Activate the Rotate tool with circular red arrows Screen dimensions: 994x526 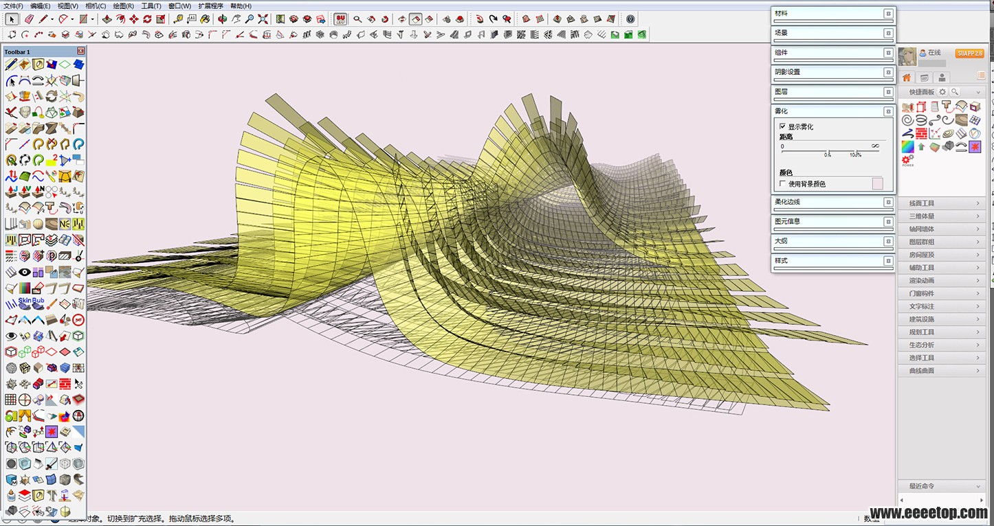147,19
